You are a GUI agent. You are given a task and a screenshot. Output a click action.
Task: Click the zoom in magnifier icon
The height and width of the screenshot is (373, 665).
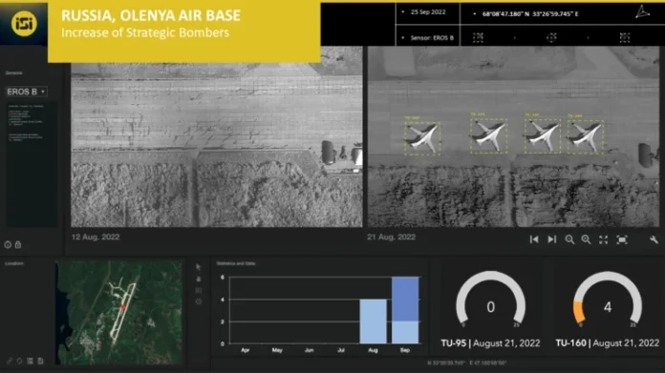pyautogui.click(x=586, y=239)
